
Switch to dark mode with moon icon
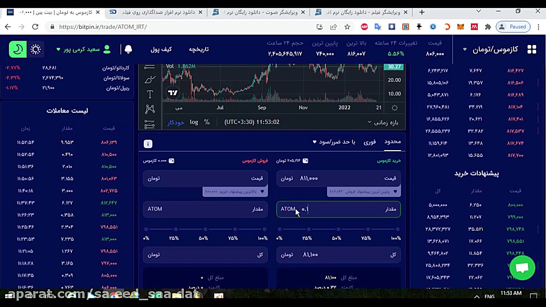pyautogui.click(x=18, y=49)
